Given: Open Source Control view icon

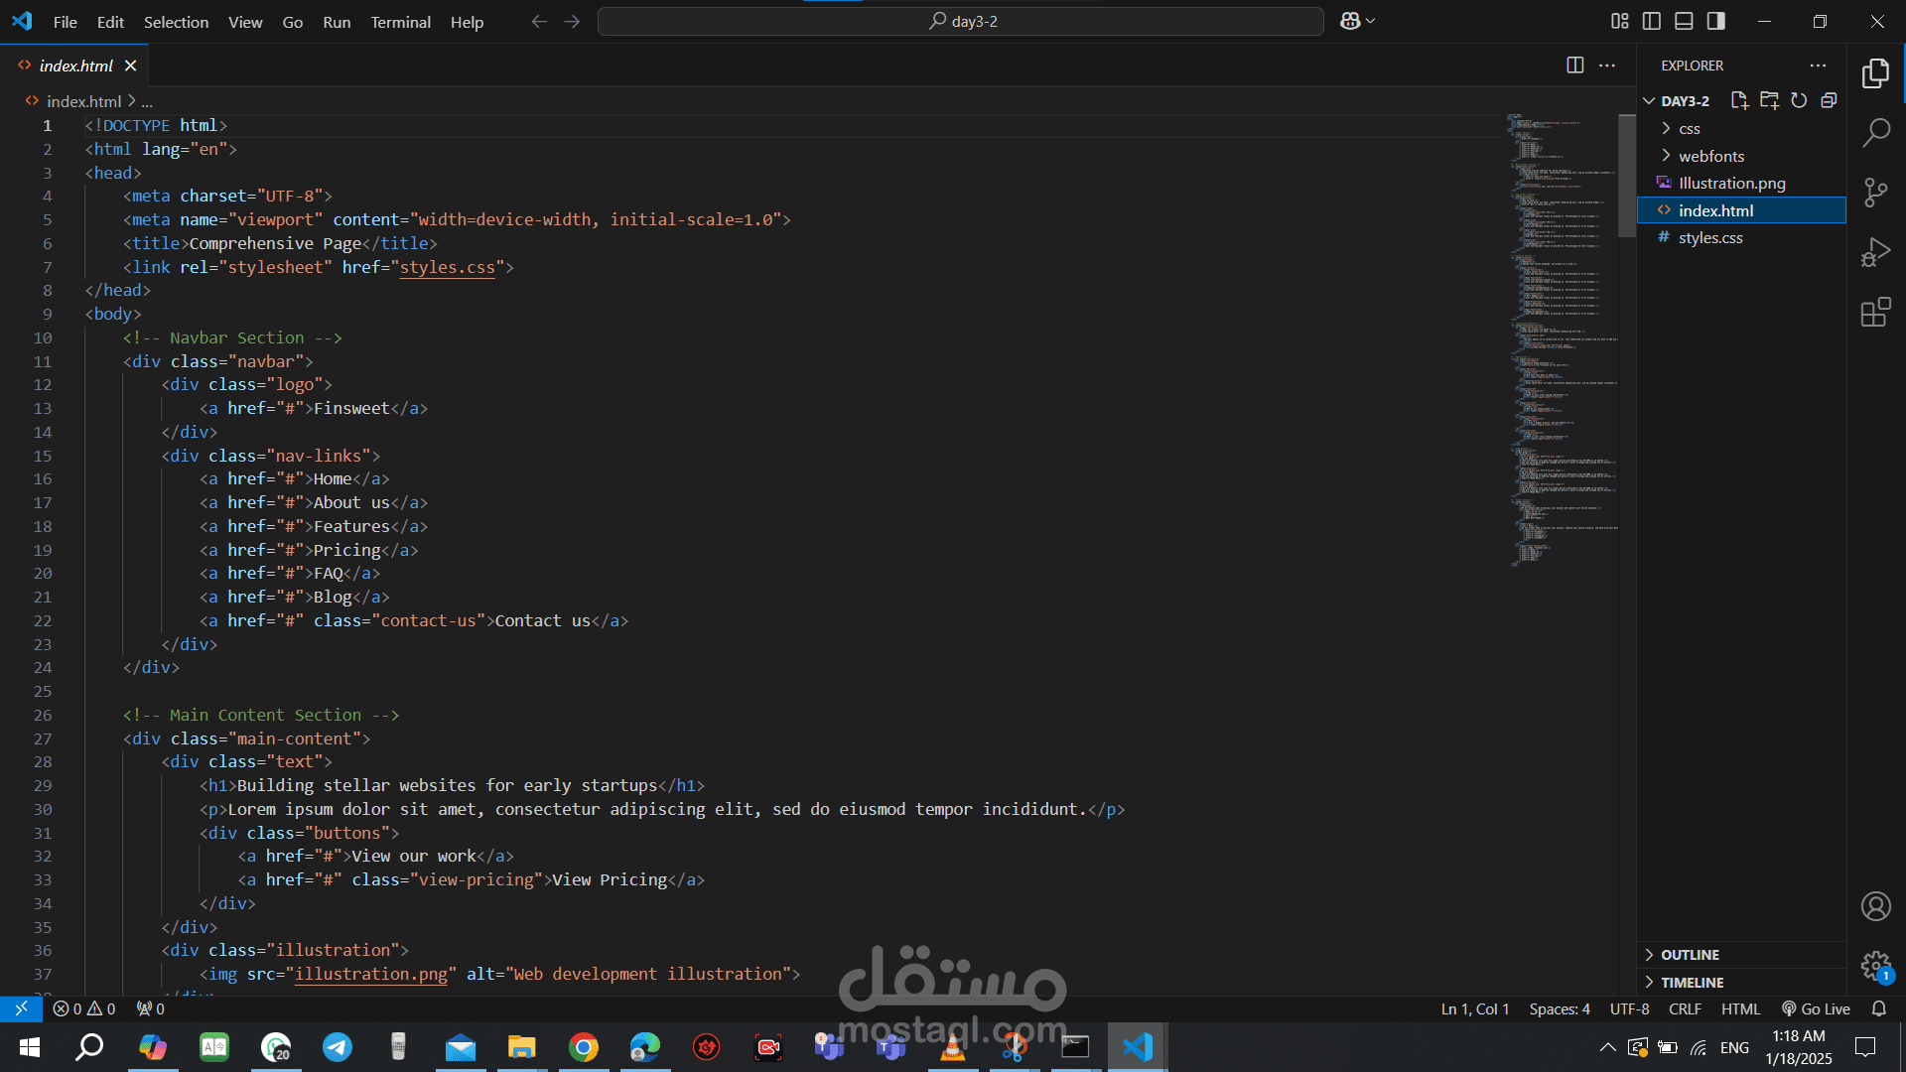Looking at the screenshot, I should coord(1875,193).
